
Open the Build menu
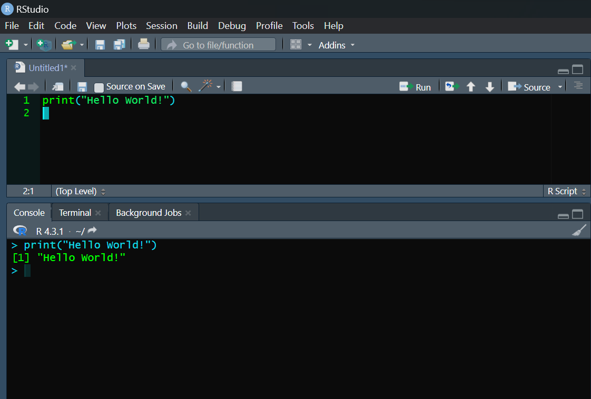click(198, 26)
